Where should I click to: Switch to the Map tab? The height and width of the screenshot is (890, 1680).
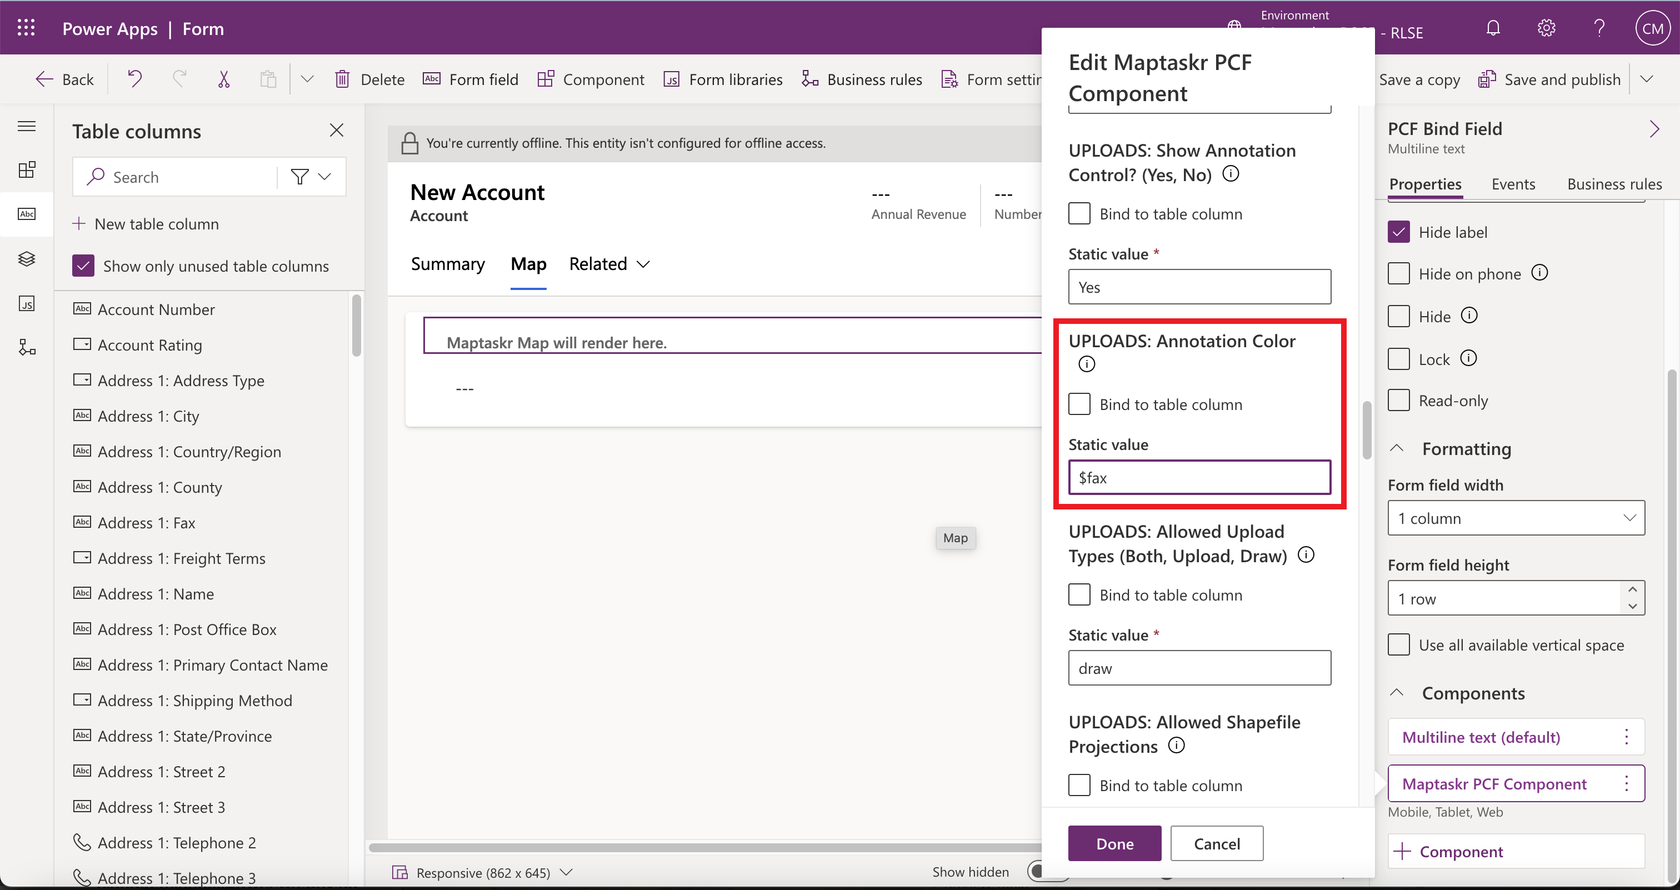[528, 263]
